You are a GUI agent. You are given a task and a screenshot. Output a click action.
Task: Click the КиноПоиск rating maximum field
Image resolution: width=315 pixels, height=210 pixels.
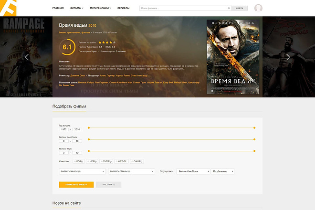coord(77,141)
